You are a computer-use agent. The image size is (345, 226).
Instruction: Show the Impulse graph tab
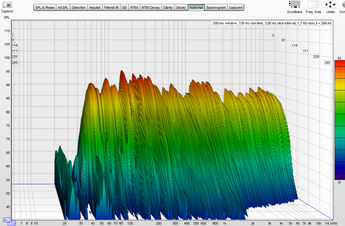click(94, 7)
